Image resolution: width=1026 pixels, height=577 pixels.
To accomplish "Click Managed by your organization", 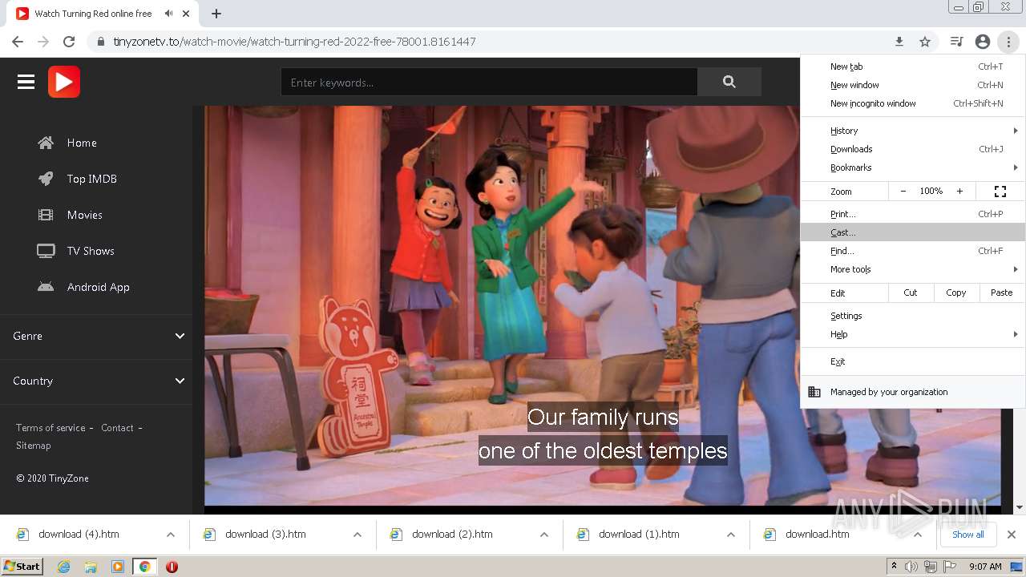I will pyautogui.click(x=913, y=392).
